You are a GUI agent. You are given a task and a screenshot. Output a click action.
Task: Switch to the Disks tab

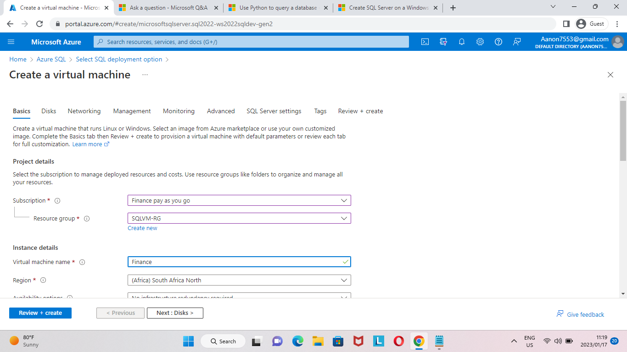click(x=49, y=111)
